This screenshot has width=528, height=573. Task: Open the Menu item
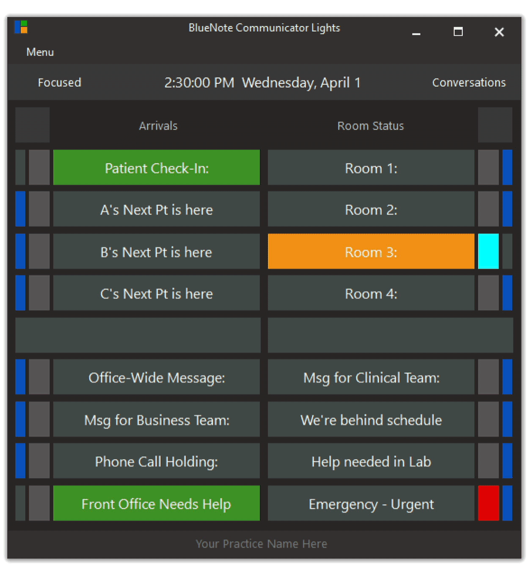[40, 52]
